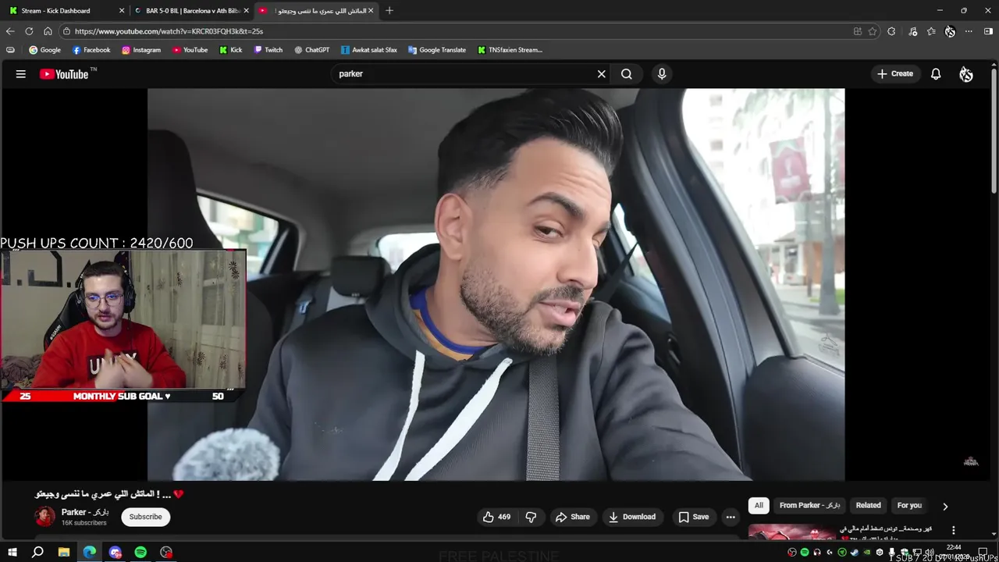Screen dimensions: 999x562
Task: Go back in the browser
Action: click(x=10, y=31)
